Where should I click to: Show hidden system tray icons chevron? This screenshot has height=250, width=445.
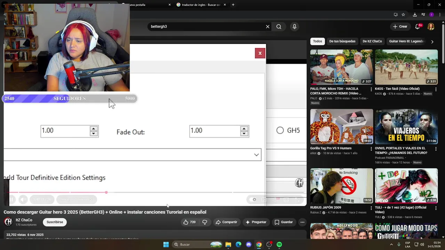tap(391, 244)
